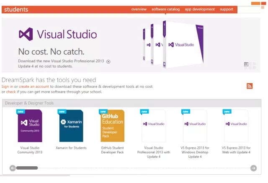
Task: Click Xamarin for Students caption
Action: click(x=71, y=148)
